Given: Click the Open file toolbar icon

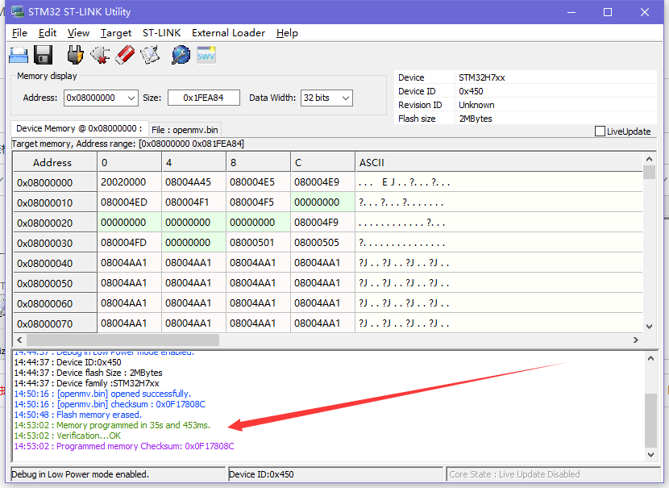Looking at the screenshot, I should [19, 55].
